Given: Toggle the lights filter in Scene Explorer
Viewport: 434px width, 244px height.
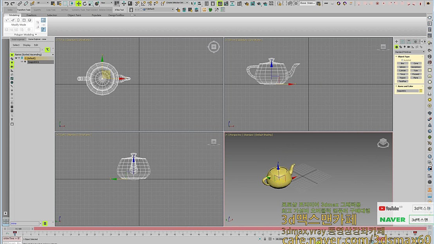Looking at the screenshot, I should [12, 63].
